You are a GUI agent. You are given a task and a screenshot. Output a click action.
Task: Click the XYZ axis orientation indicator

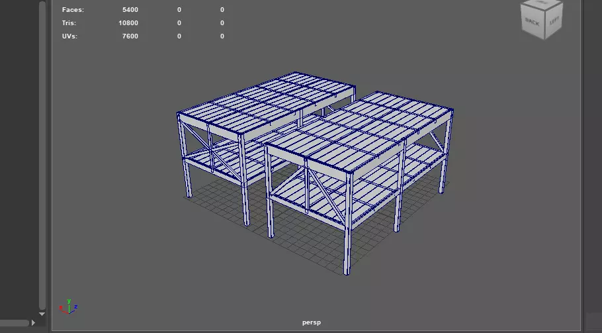pyautogui.click(x=69, y=307)
